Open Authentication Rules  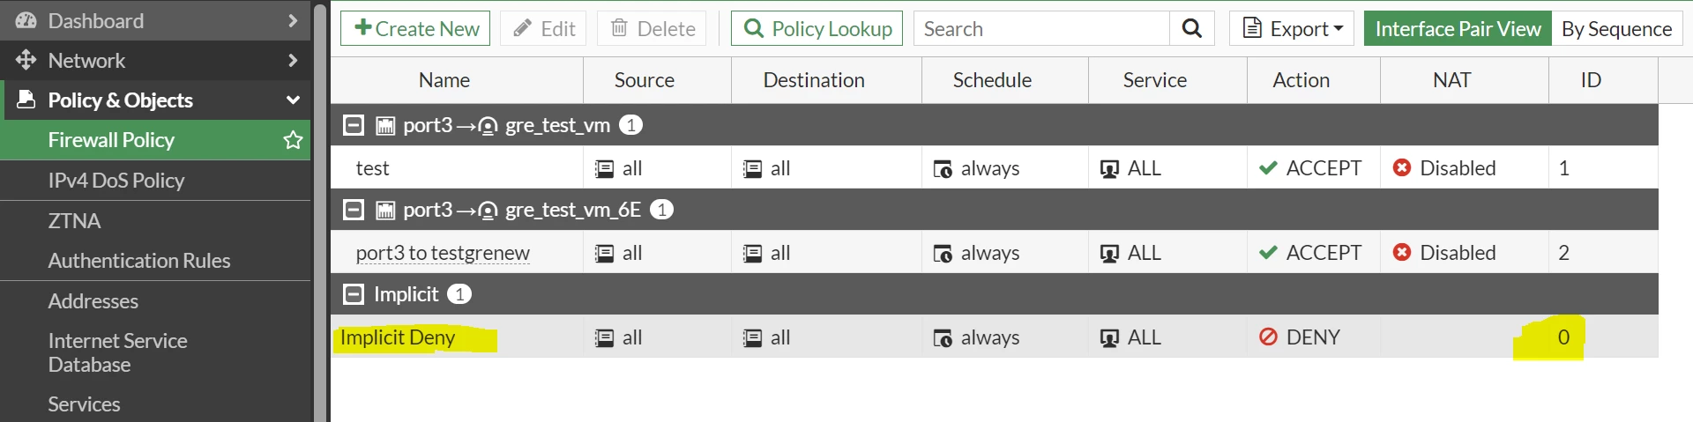[x=139, y=261]
